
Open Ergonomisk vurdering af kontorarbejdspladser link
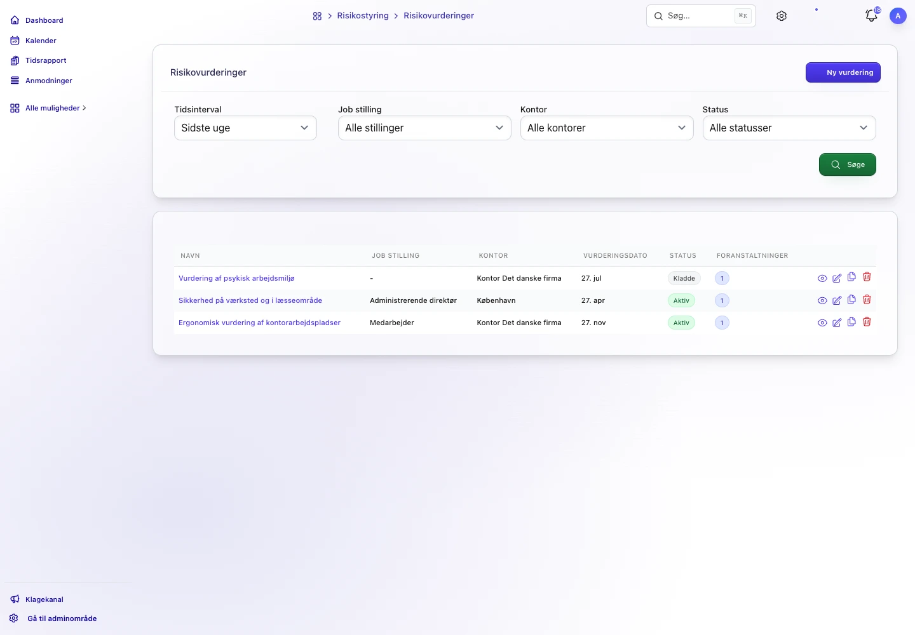[259, 323]
